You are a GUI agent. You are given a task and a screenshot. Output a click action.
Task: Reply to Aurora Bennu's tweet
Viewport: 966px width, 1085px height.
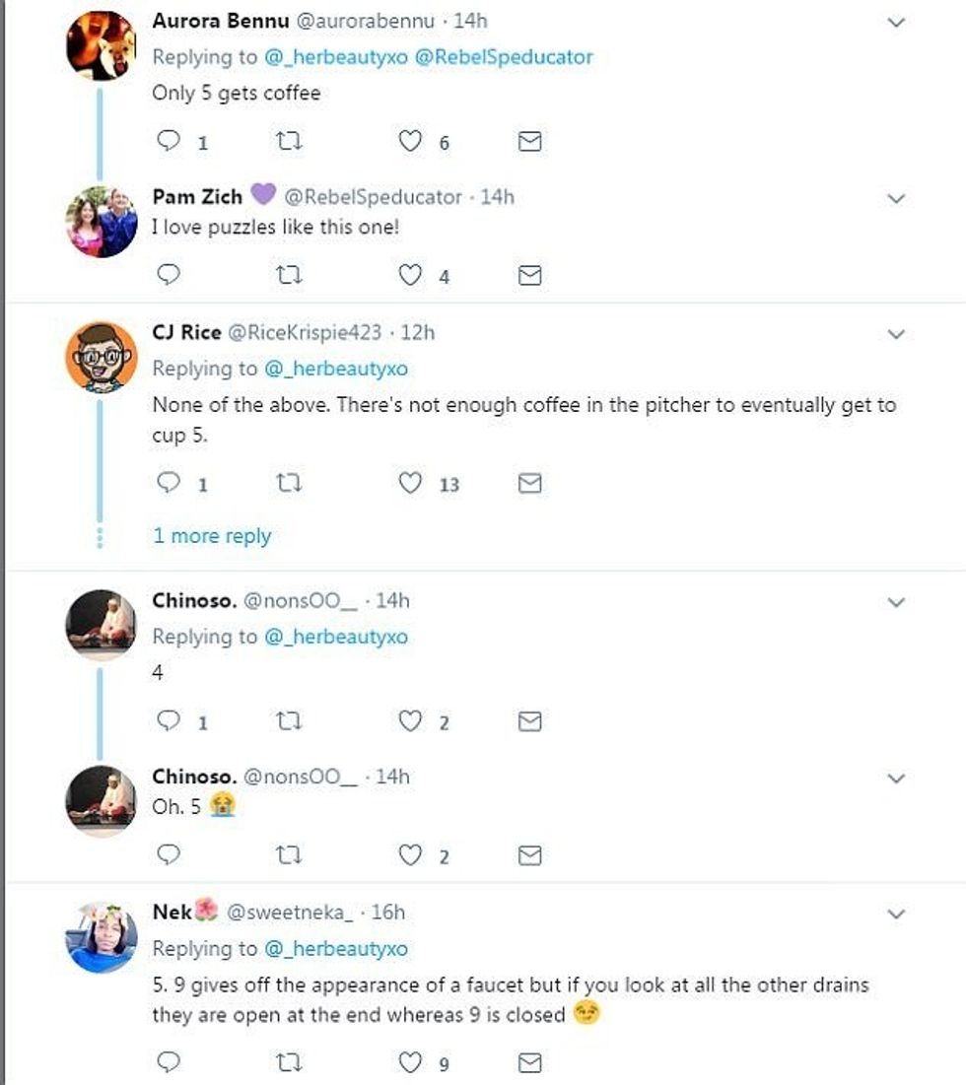pos(170,142)
